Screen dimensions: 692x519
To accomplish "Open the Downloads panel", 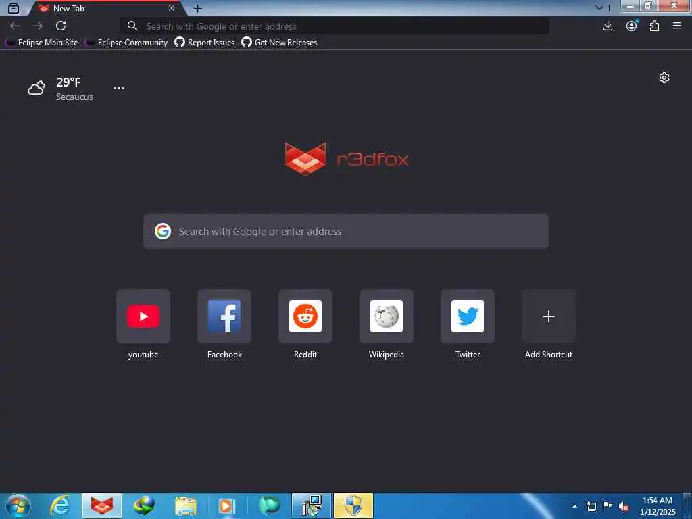I will 608,26.
